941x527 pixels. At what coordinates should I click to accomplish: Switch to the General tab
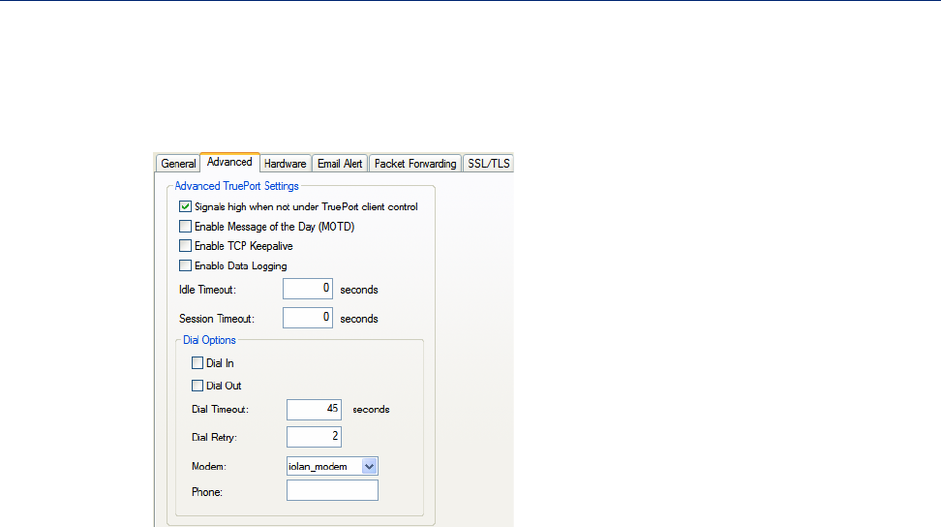point(178,164)
